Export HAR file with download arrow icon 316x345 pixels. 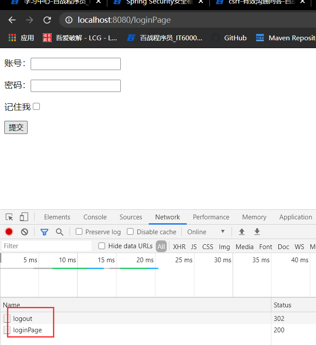pos(257,232)
